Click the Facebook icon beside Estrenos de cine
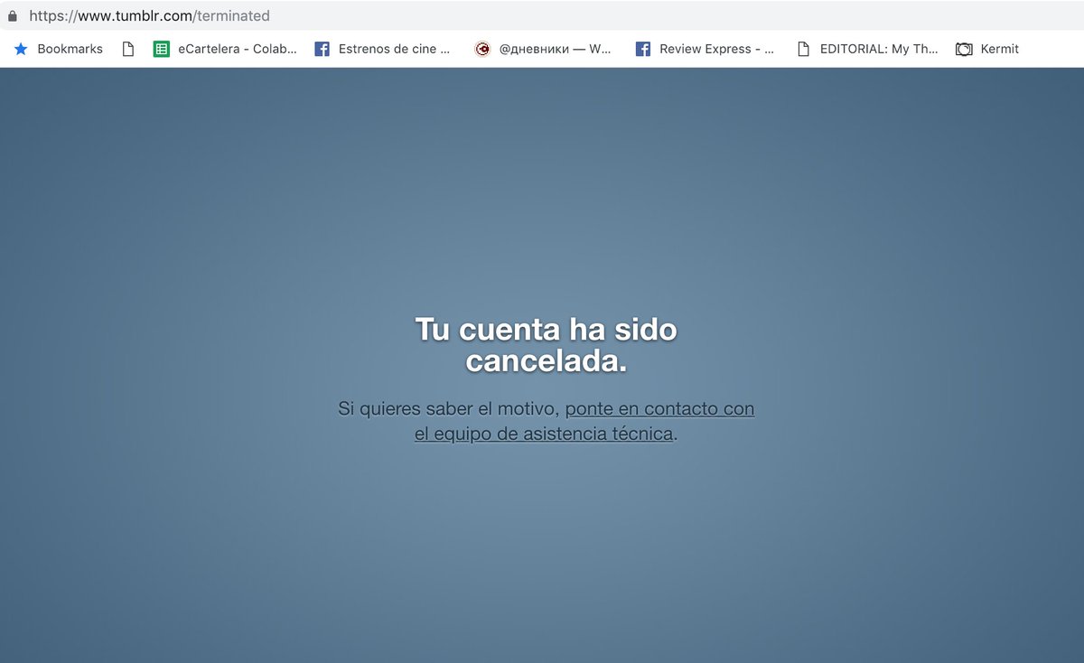Image resolution: width=1084 pixels, height=663 pixels. tap(322, 50)
